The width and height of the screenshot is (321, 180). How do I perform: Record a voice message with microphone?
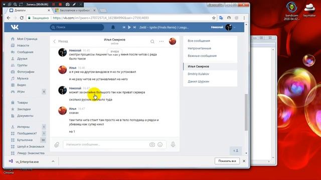pyautogui.click(x=173, y=144)
